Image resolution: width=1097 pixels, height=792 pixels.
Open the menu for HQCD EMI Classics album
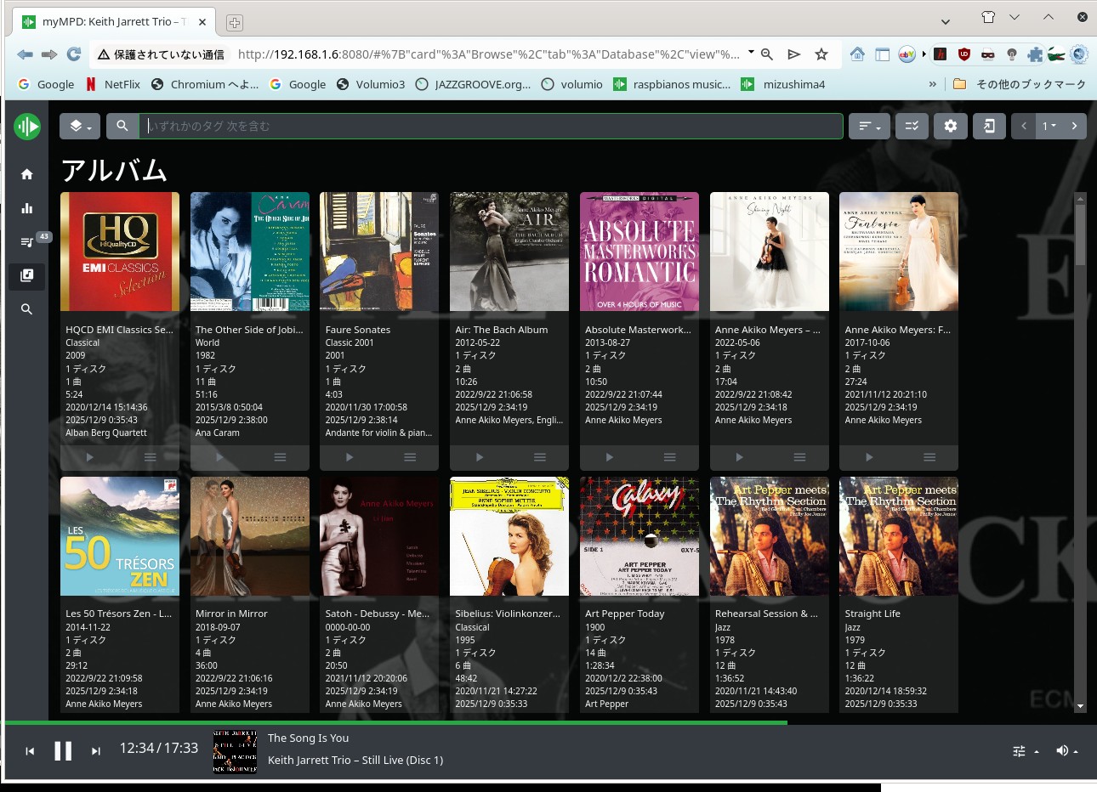coord(150,457)
